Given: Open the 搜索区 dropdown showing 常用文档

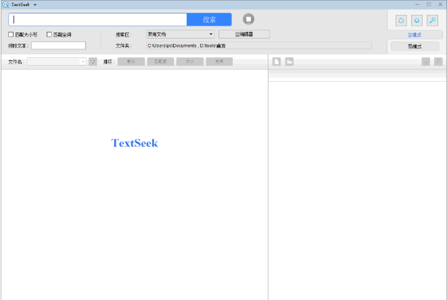Looking at the screenshot, I should click(x=180, y=34).
